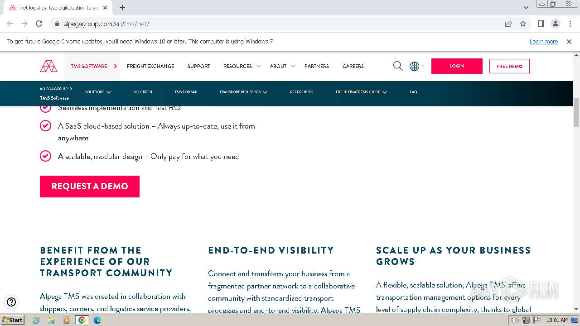Open Internet Explorer from the taskbar
Image resolution: width=580 pixels, height=326 pixels.
[36, 320]
